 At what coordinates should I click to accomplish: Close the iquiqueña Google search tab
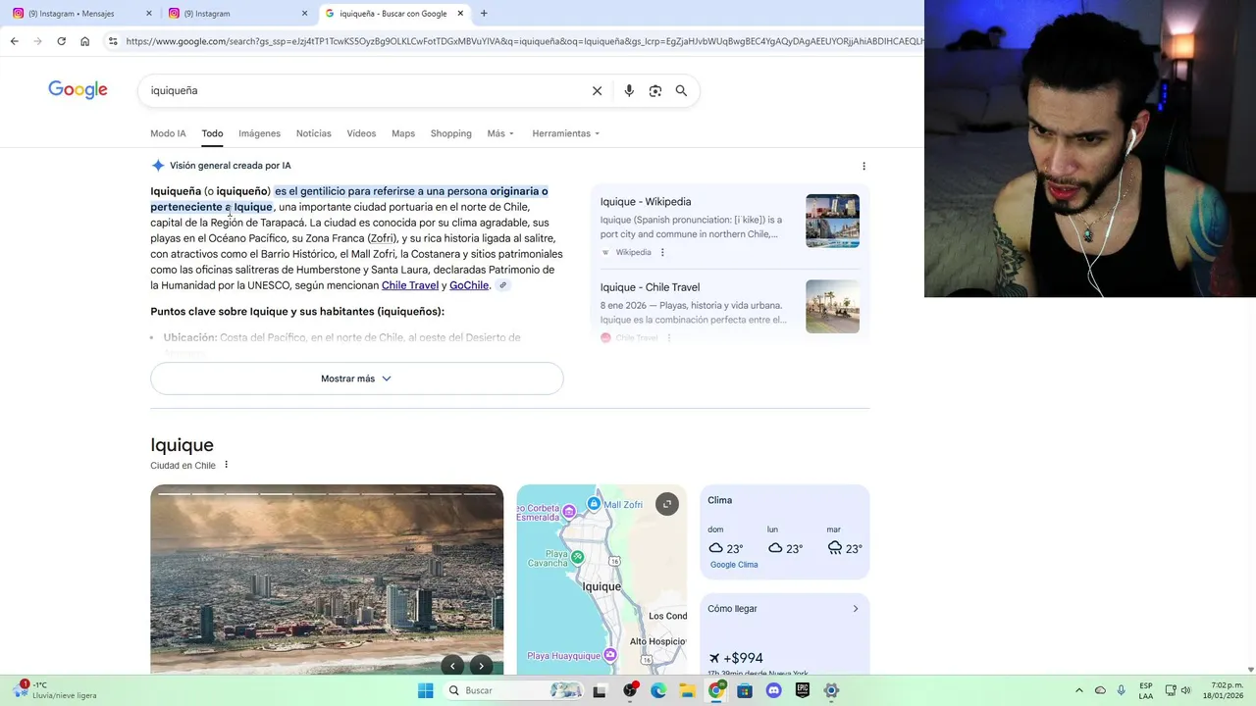coord(460,14)
